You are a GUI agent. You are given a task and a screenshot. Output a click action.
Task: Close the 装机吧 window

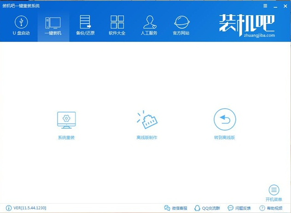pos(285,6)
